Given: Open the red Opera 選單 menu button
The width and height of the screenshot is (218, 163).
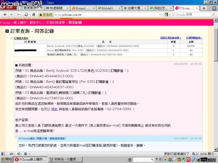Looking at the screenshot, I should tap(8, 7).
